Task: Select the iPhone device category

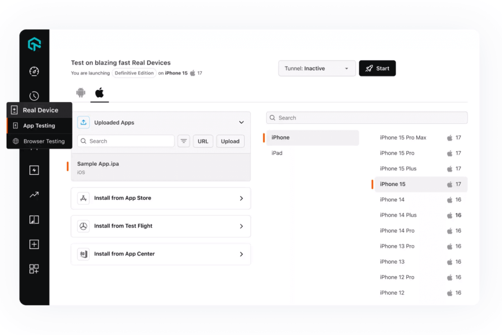Action: click(x=312, y=137)
